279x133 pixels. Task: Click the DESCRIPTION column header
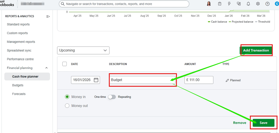pyautogui.click(x=118, y=64)
